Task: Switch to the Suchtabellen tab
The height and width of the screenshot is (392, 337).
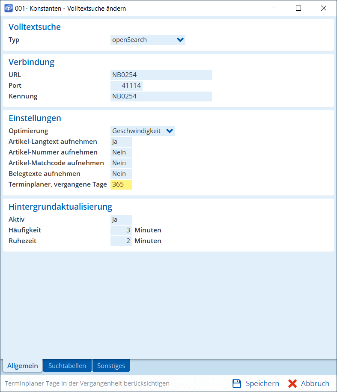Action: point(67,366)
